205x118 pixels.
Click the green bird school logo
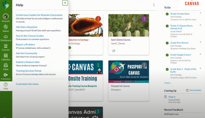pyautogui.click(x=6, y=5)
